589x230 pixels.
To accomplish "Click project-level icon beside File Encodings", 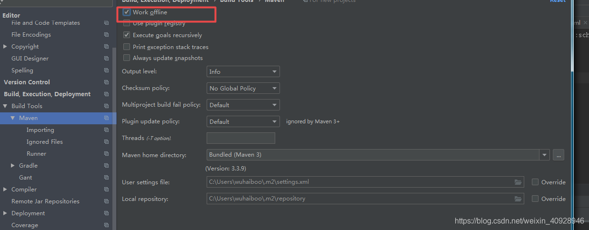I will tap(106, 35).
